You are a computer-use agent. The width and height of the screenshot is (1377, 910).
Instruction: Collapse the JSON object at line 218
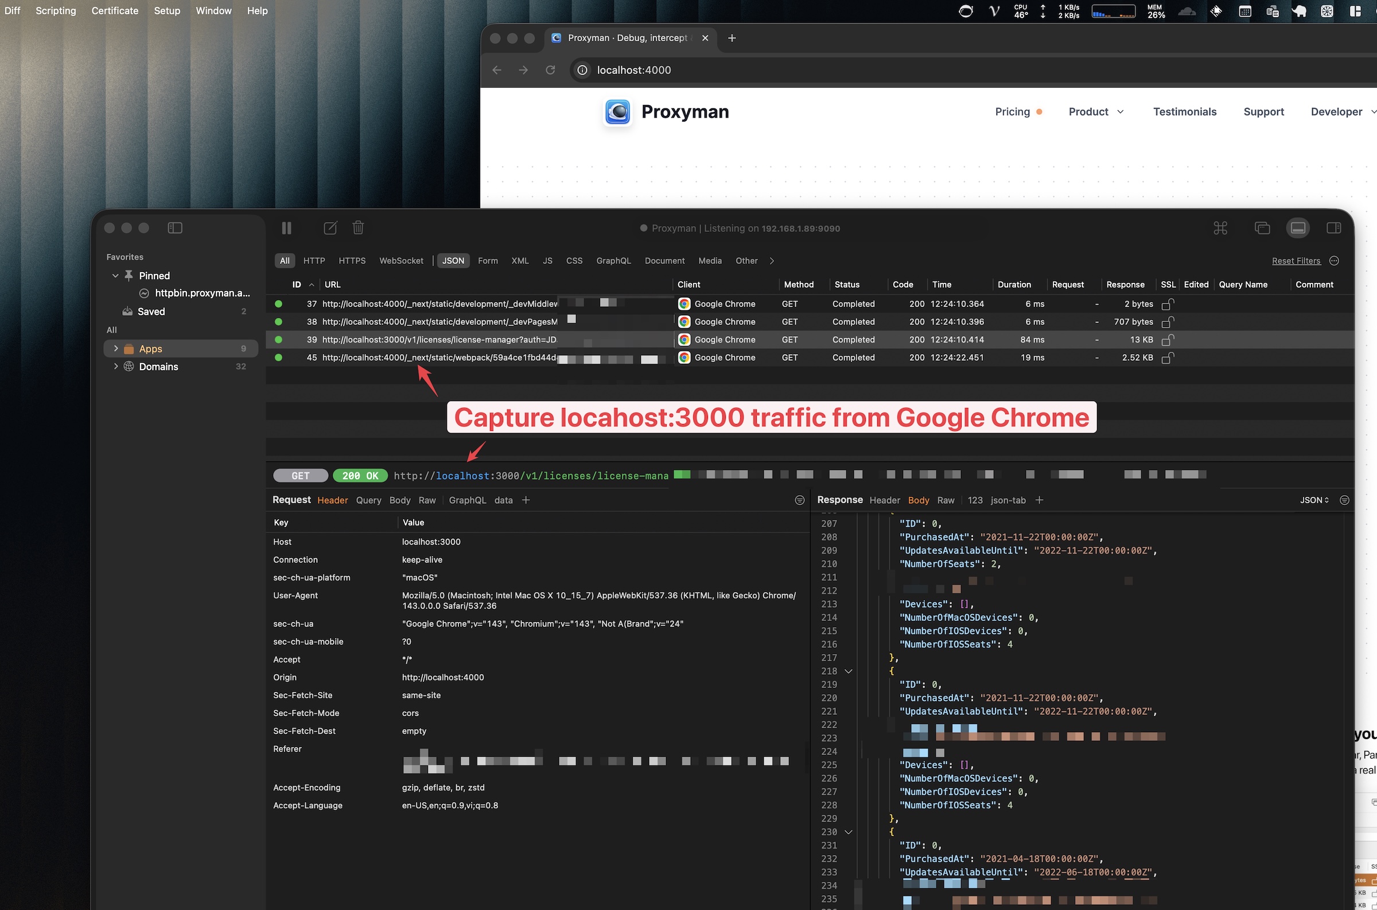coord(849,671)
